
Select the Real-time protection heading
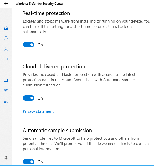(x=46, y=13)
